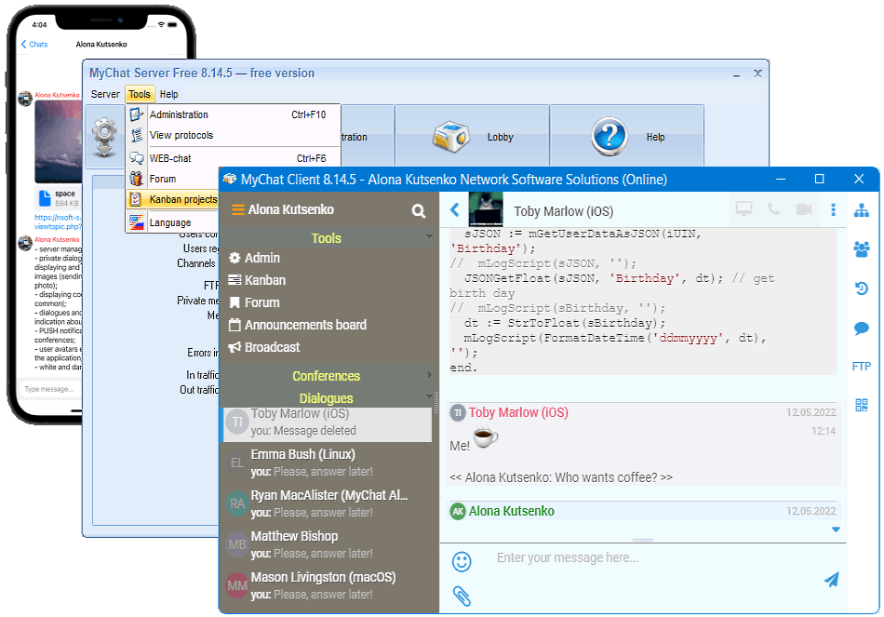Select Emma Bush (Linux) dialogue
884x617 pixels.
[x=328, y=463]
